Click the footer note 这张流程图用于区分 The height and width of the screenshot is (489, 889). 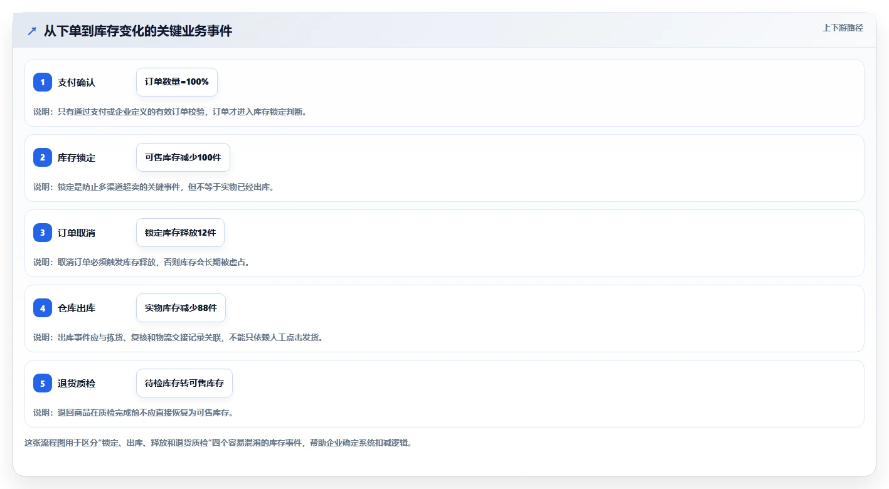218,443
